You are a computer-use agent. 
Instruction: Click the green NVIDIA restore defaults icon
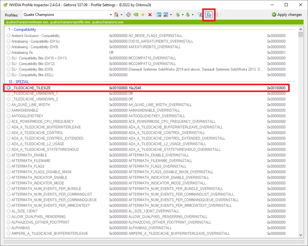tap(136, 15)
